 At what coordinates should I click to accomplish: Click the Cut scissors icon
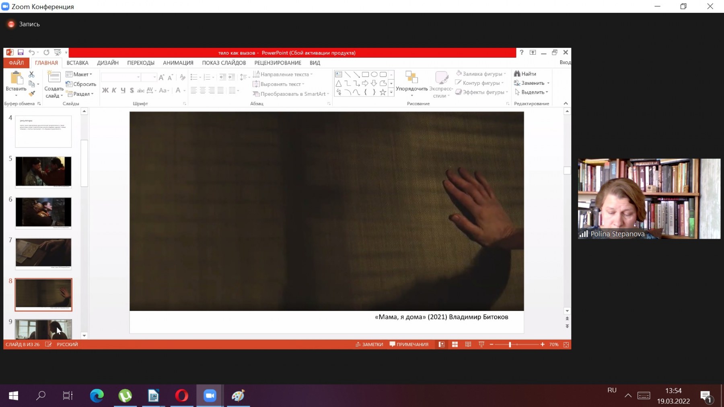coord(32,74)
